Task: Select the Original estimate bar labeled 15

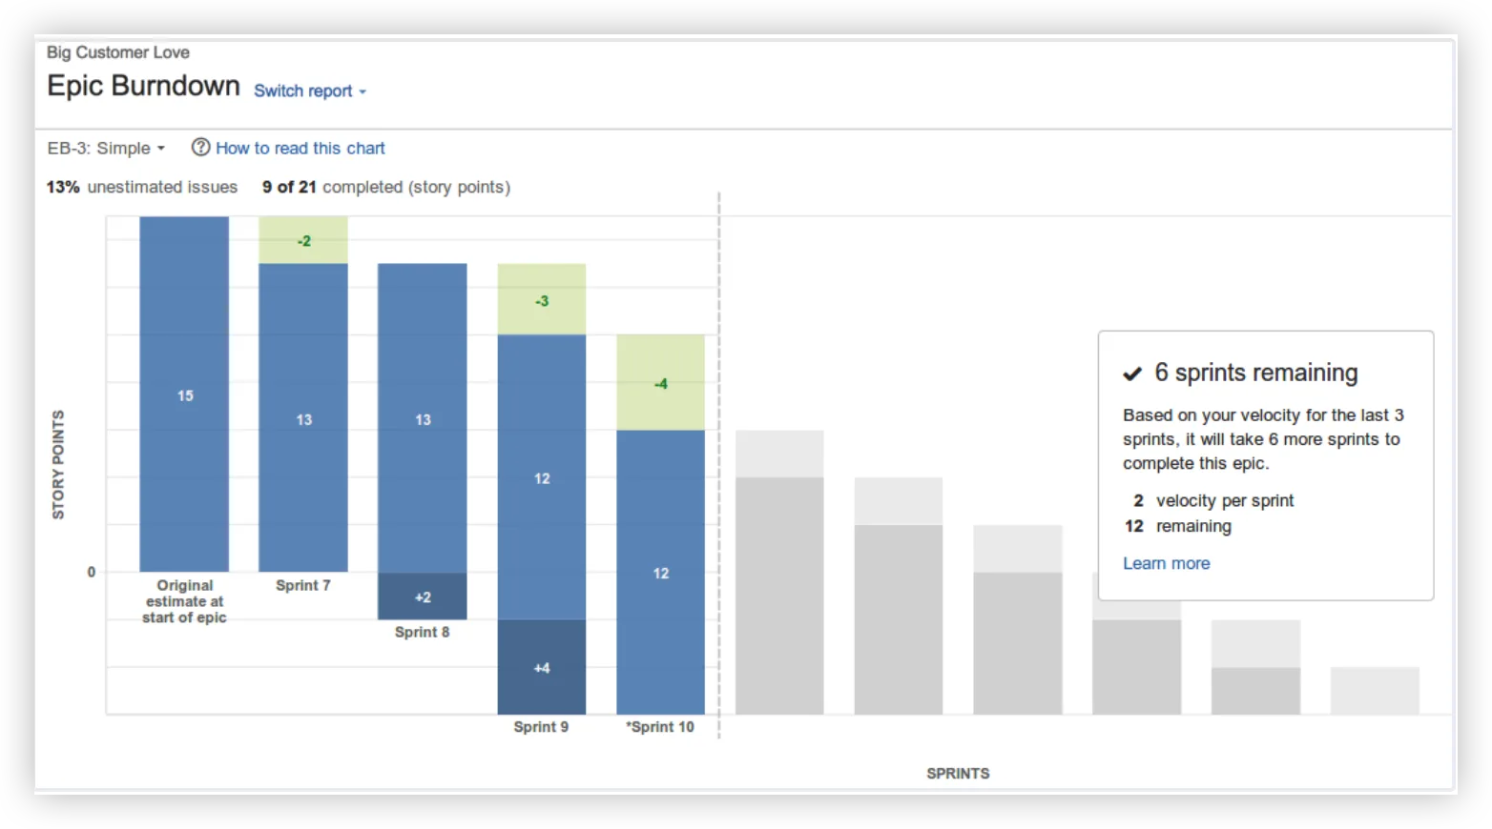Action: [184, 394]
